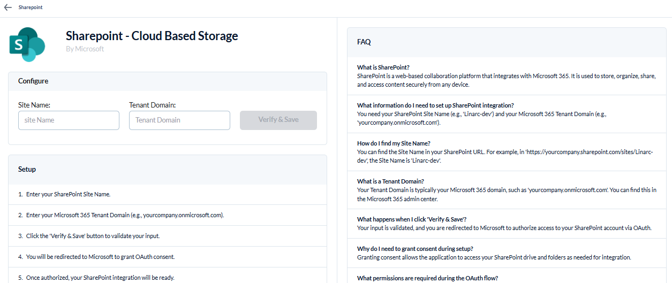Click the answer describing SharePoint as web-based platform
The image size is (672, 283).
506,80
